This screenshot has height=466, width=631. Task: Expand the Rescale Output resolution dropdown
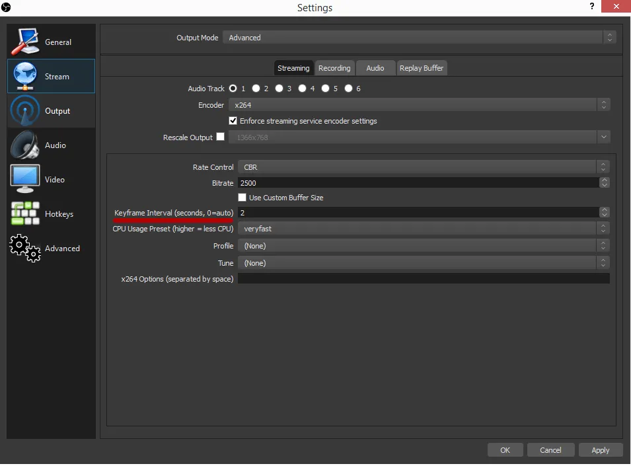420,137
